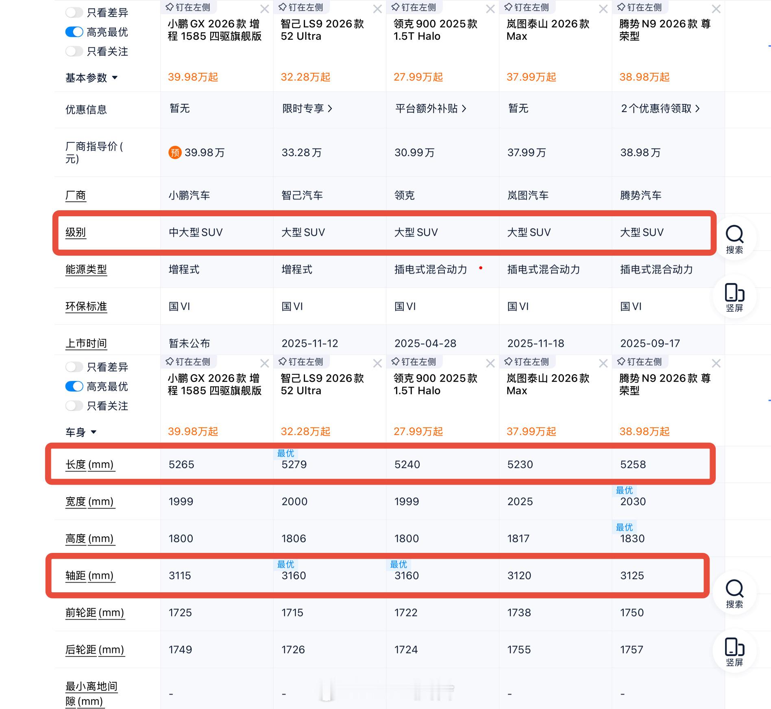Disable 高亮最优 in the 车身 header
Viewport: 771px width, 709px height.
pos(74,387)
